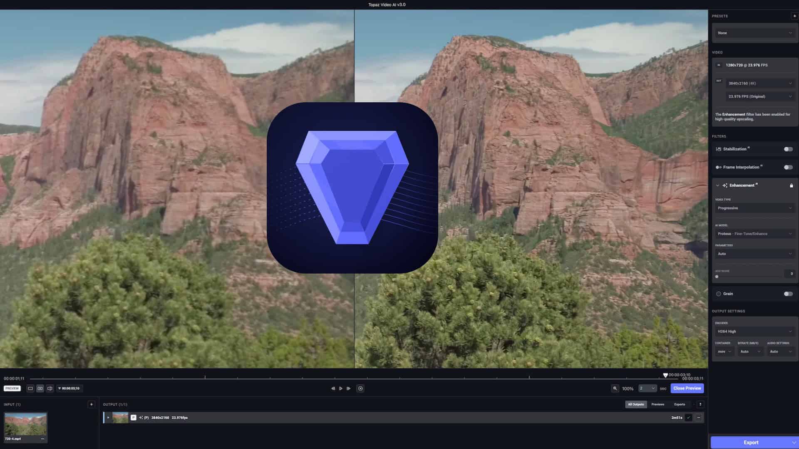Click the Export button
Image resolution: width=799 pixels, height=449 pixels.
coord(751,442)
